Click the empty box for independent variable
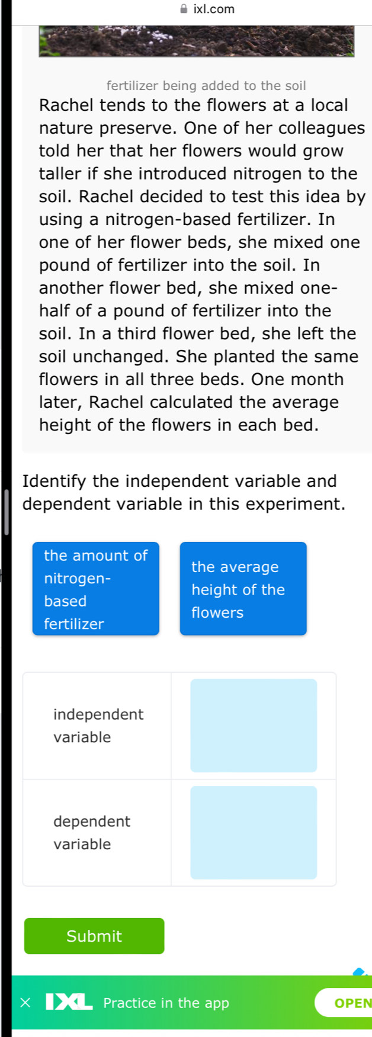Viewport: 372px width, 1037px height. (x=254, y=725)
